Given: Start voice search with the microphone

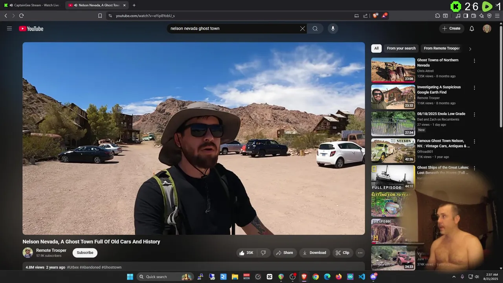Looking at the screenshot, I should click(333, 28).
